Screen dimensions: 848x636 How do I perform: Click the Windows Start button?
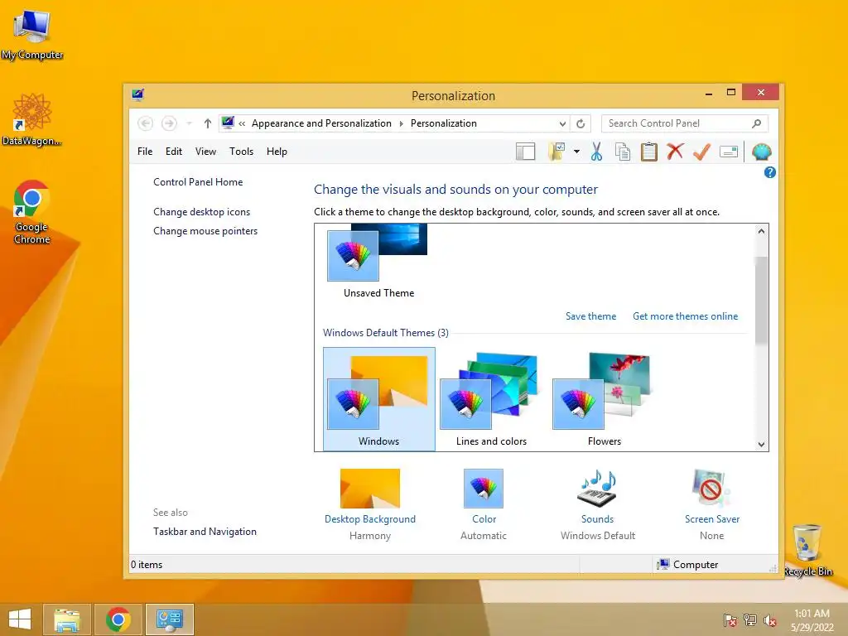(x=20, y=619)
